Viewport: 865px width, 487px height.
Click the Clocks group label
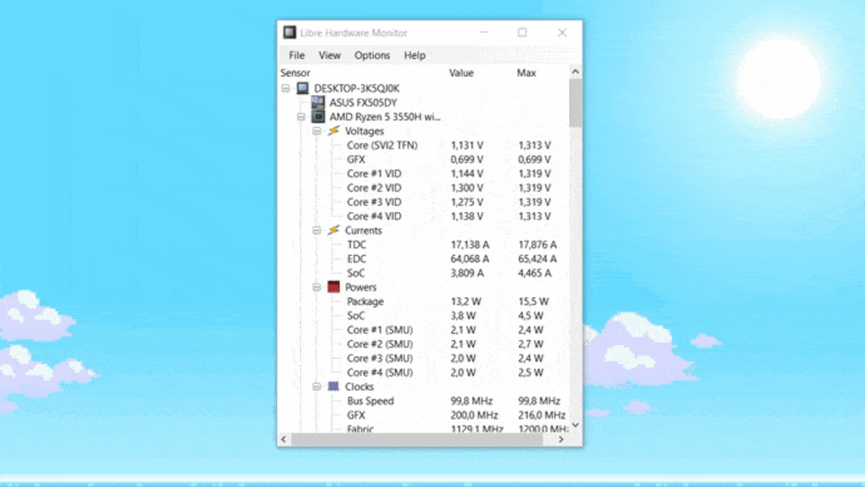click(x=359, y=387)
